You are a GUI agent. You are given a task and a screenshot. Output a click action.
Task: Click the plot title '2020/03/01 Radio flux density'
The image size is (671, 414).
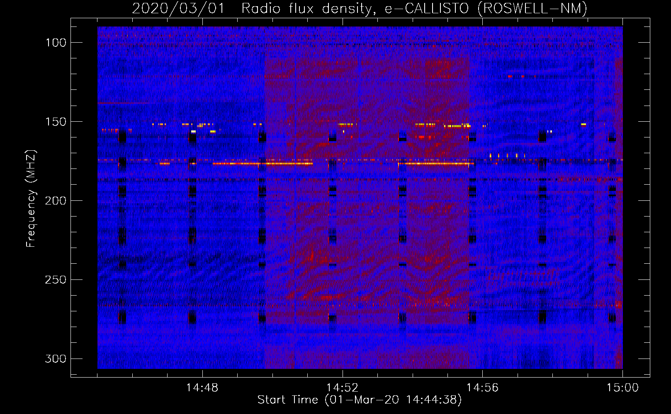[360, 8]
